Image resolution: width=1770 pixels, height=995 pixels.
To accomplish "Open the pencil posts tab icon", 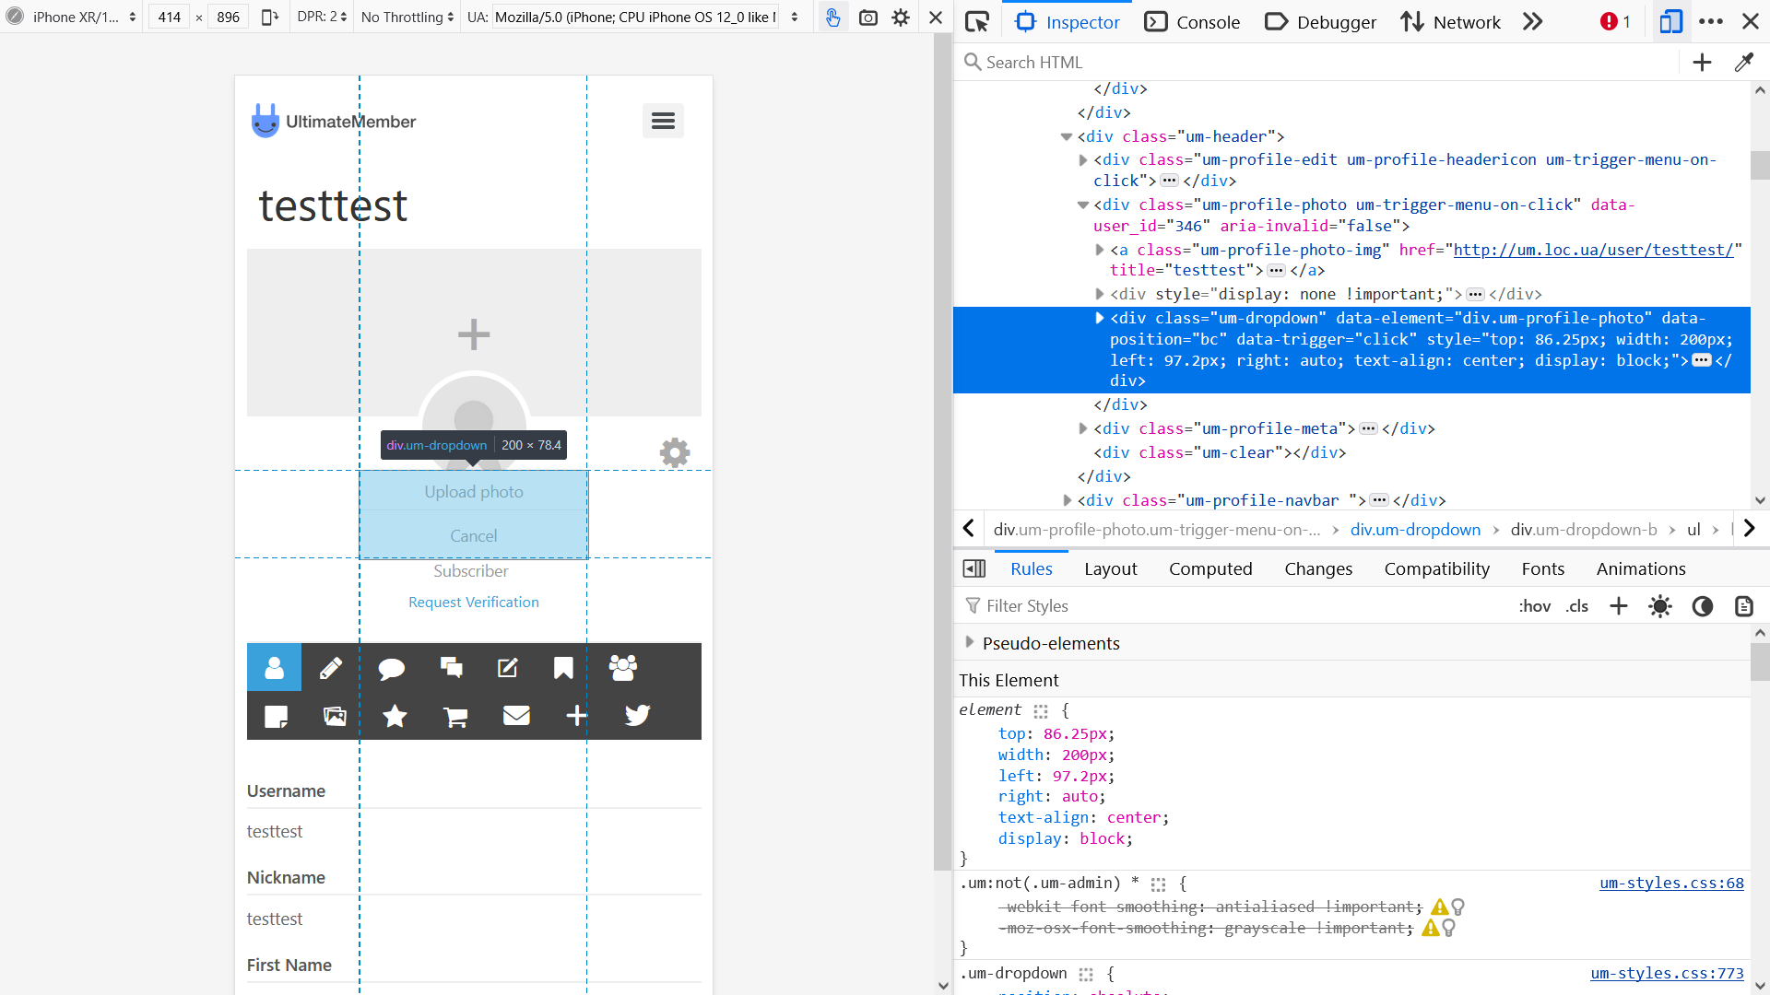I will pos(331,668).
